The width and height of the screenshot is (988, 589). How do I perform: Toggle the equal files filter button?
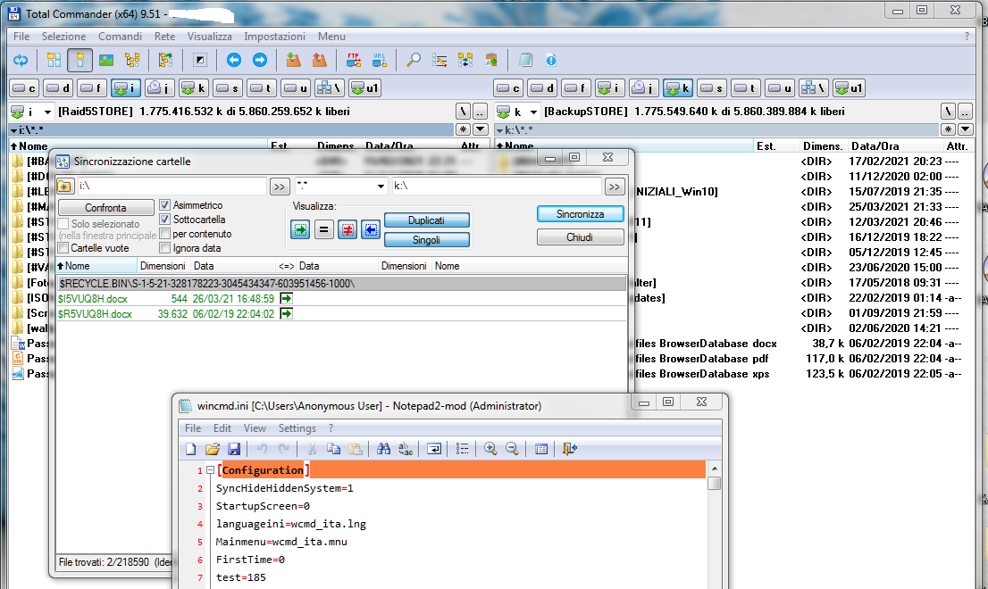323,229
